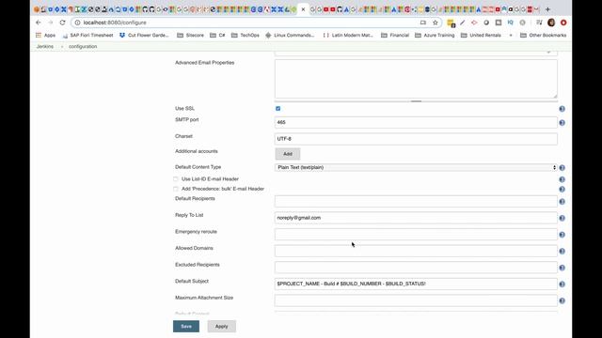This screenshot has width=602, height=338.
Task: Open help for Excluded Recipients
Action: point(562,268)
